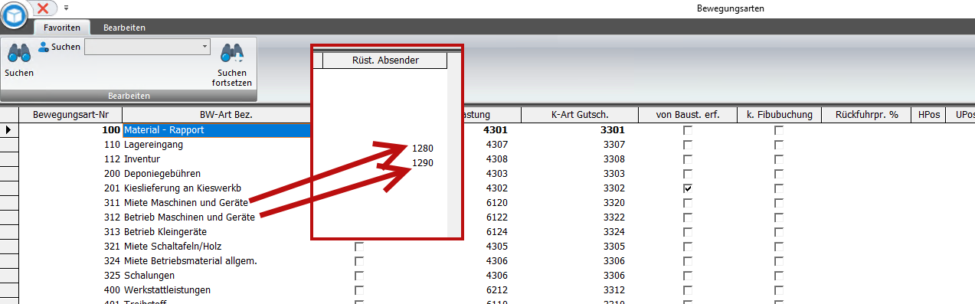Open the quick access toolbar customize arrow
The image size is (975, 304).
[66, 8]
